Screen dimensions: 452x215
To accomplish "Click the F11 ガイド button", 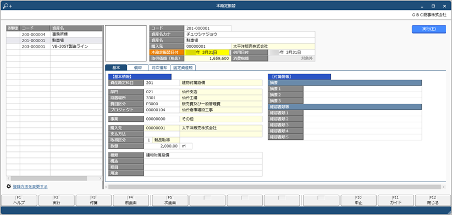I will click(395, 200).
